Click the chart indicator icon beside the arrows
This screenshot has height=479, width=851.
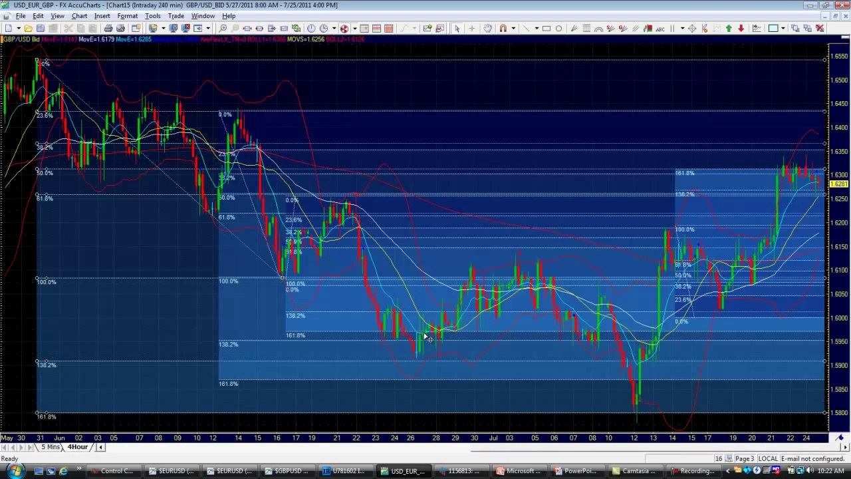(x=757, y=28)
